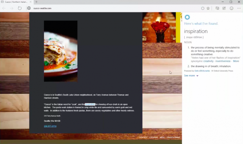Open the Hub reading list icon
This screenshot has width=243, height=144.
point(217,8)
